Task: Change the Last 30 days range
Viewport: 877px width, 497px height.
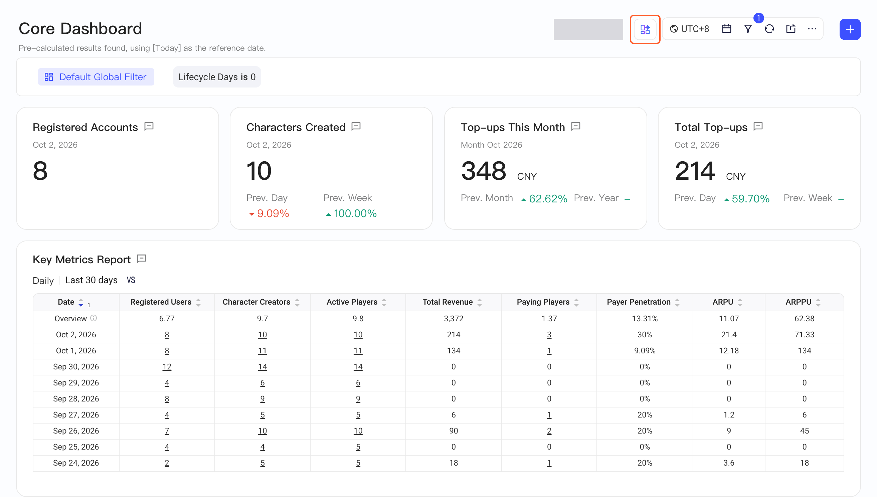Action: point(91,280)
